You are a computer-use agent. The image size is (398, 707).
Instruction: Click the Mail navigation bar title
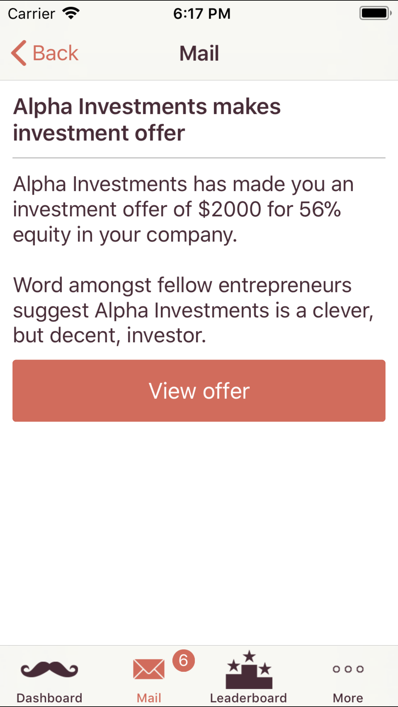click(199, 53)
